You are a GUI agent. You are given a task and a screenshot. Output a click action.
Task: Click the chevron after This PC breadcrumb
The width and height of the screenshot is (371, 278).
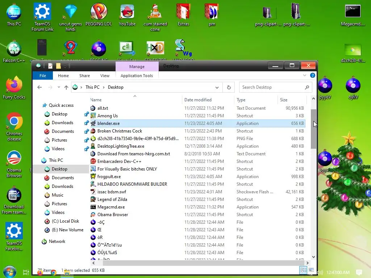pyautogui.click(x=104, y=87)
